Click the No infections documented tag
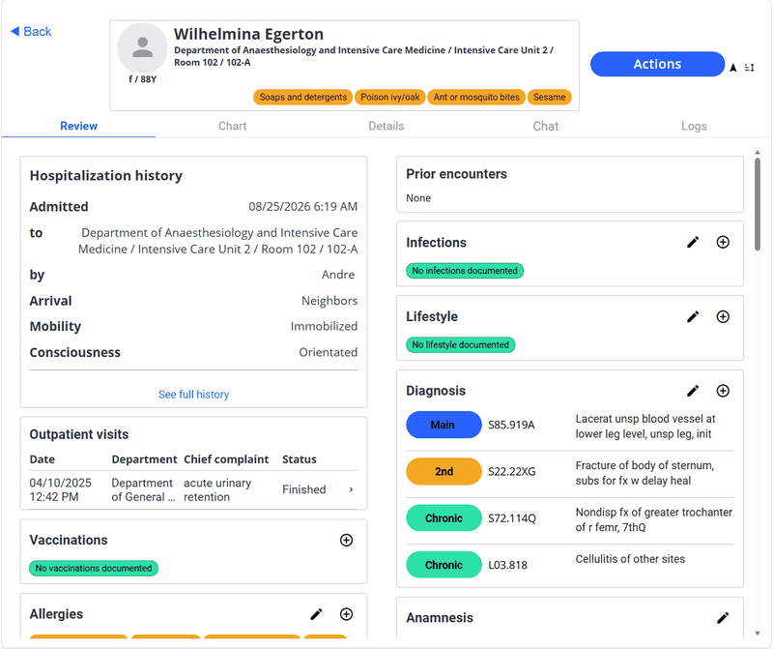Viewport: 773px width, 649px height. 465,271
